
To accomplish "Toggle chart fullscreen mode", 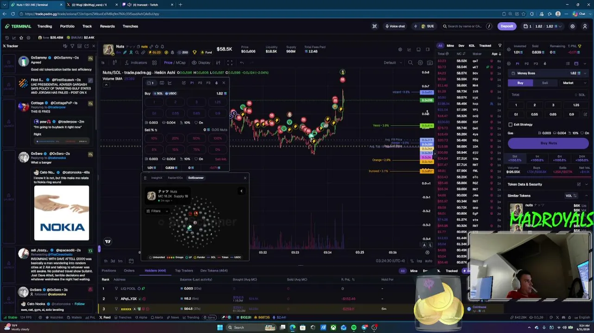I will pyautogui.click(x=230, y=63).
